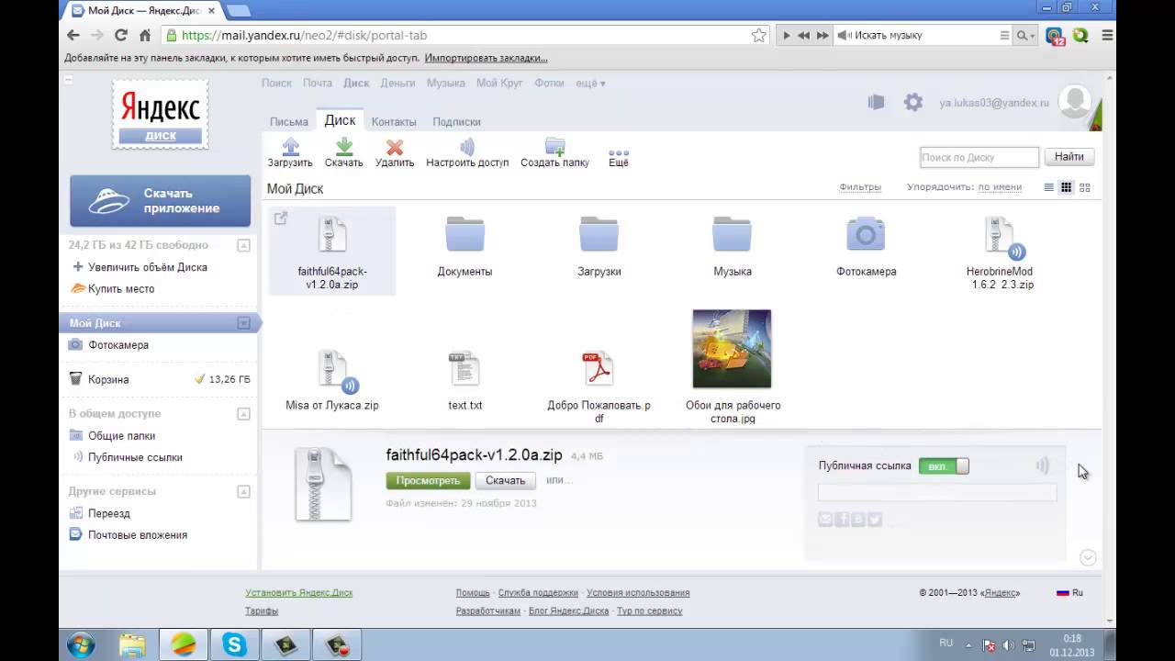Screen dimensions: 1175x661
Task: Open the browser menu hamburger icon
Action: pyautogui.click(x=1107, y=35)
